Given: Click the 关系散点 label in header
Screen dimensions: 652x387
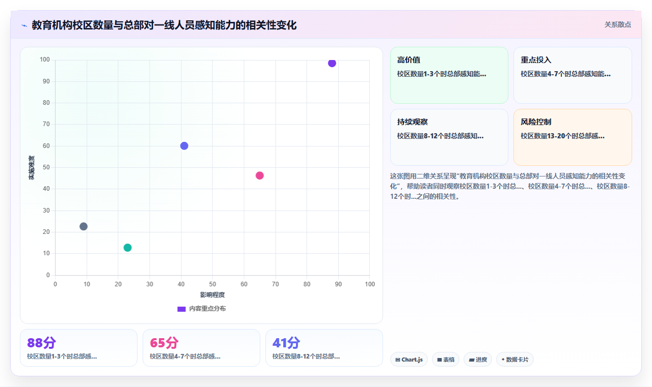Looking at the screenshot, I should (x=618, y=24).
